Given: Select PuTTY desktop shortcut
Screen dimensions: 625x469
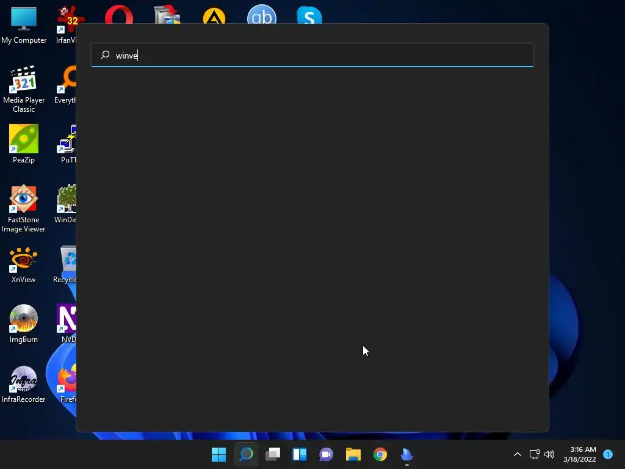Looking at the screenshot, I should [67, 144].
